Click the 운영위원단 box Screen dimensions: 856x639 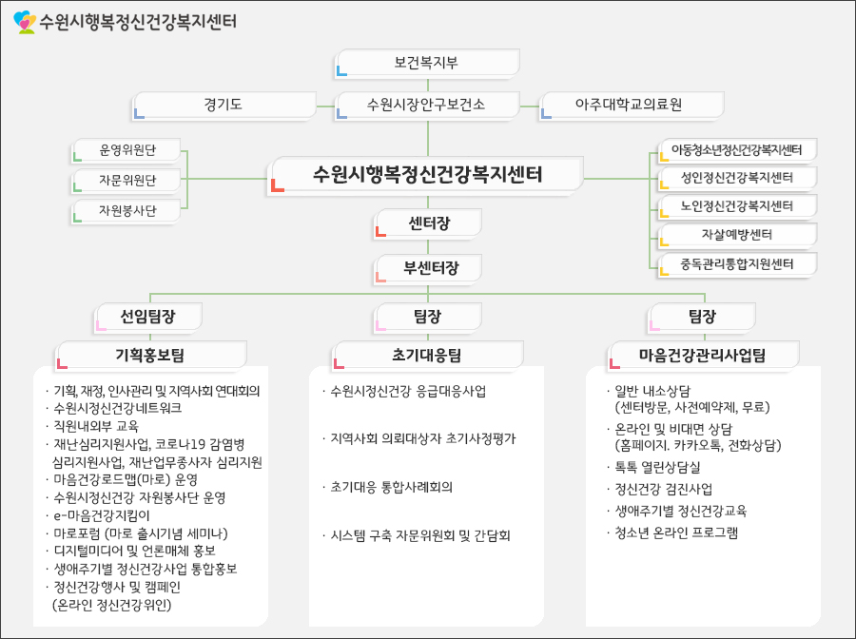pos(126,150)
